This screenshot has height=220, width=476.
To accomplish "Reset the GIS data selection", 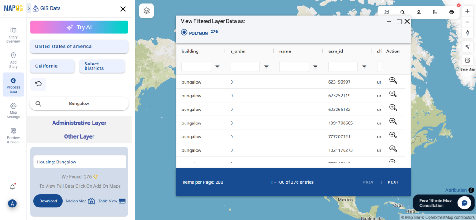I will tap(39, 84).
